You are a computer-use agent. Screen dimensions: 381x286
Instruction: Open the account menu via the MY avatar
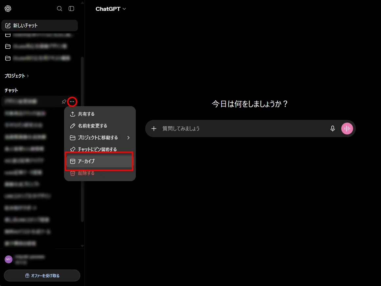[x=9, y=259]
